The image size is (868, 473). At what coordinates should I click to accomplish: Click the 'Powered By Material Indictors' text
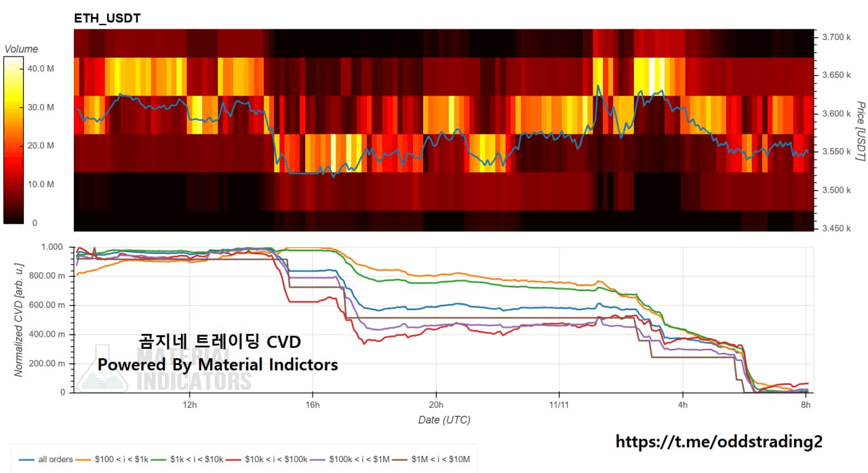218,364
